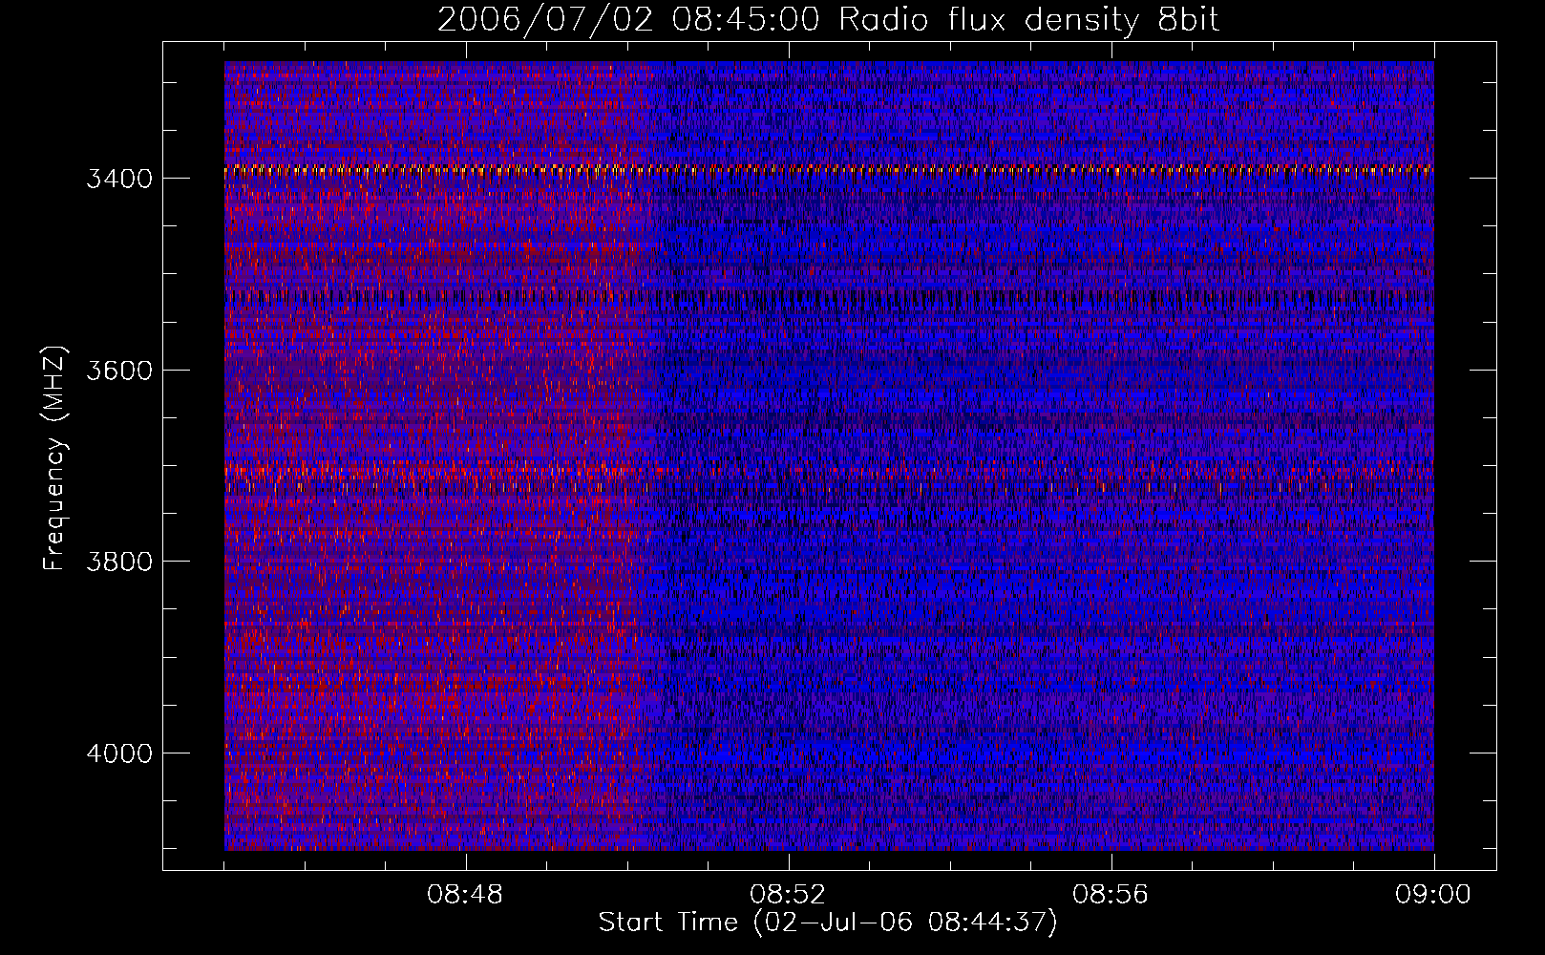Click the '09:00' time axis label

point(1433,895)
